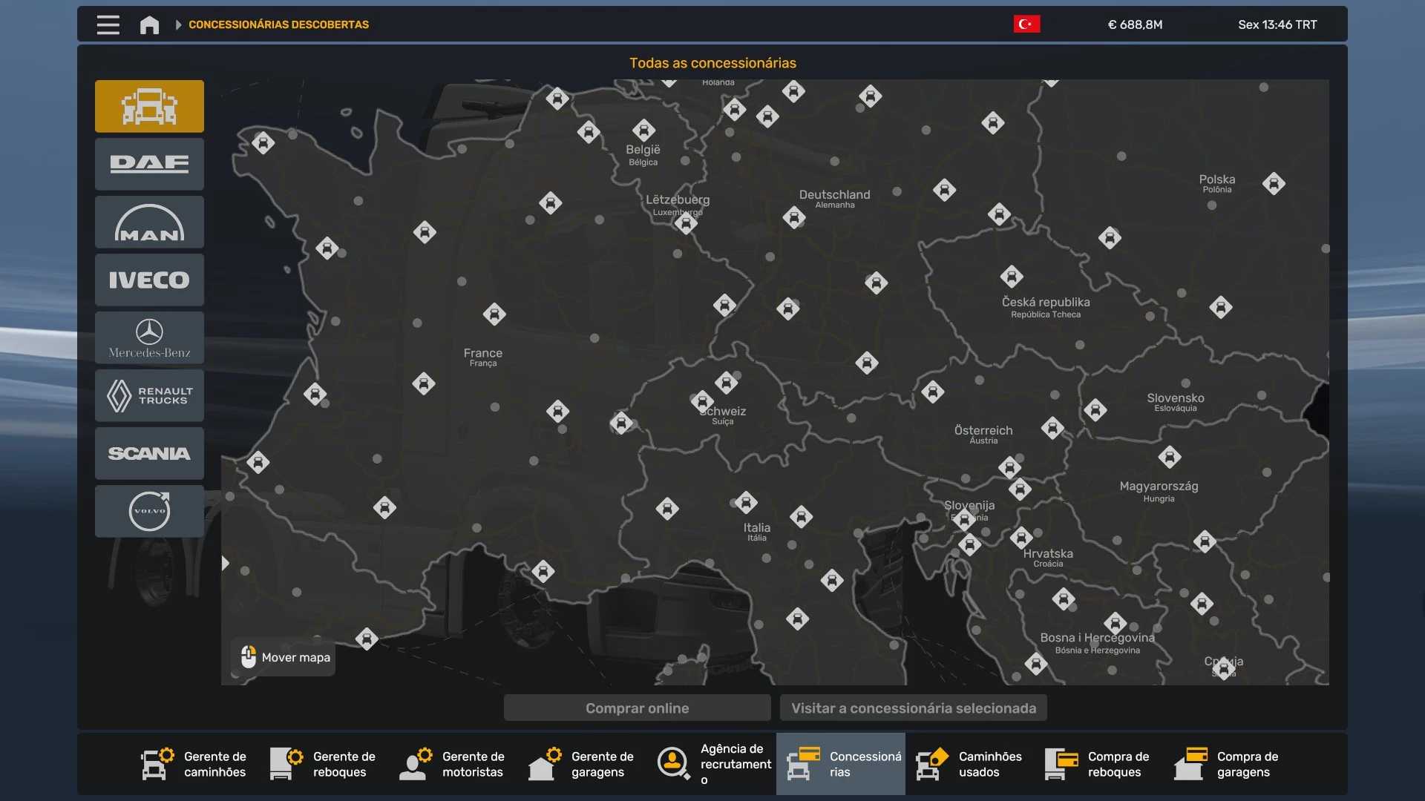The image size is (1425, 801).
Task: Open Compra de garagens section
Action: (x=1228, y=764)
